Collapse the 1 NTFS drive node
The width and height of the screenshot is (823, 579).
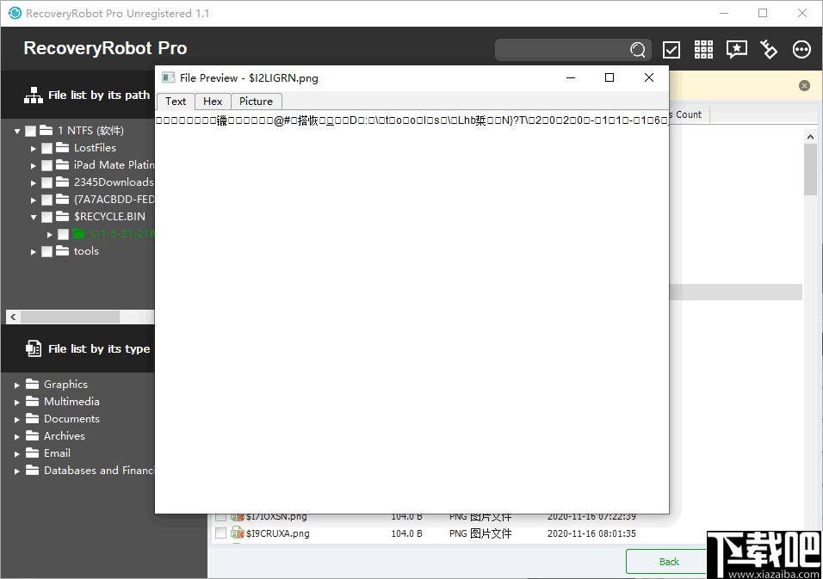pyautogui.click(x=17, y=131)
